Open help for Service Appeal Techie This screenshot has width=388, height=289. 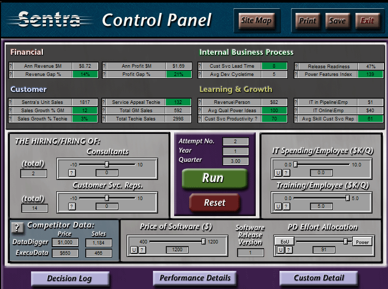pyautogui.click(x=104, y=102)
